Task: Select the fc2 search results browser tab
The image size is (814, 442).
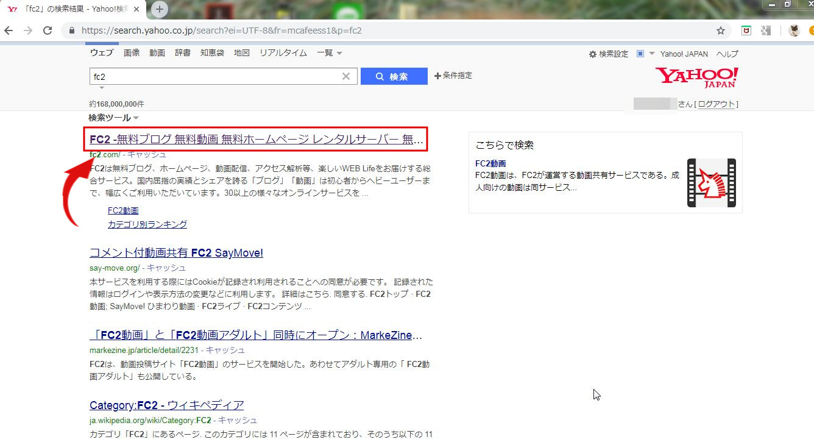Action: coord(73,9)
